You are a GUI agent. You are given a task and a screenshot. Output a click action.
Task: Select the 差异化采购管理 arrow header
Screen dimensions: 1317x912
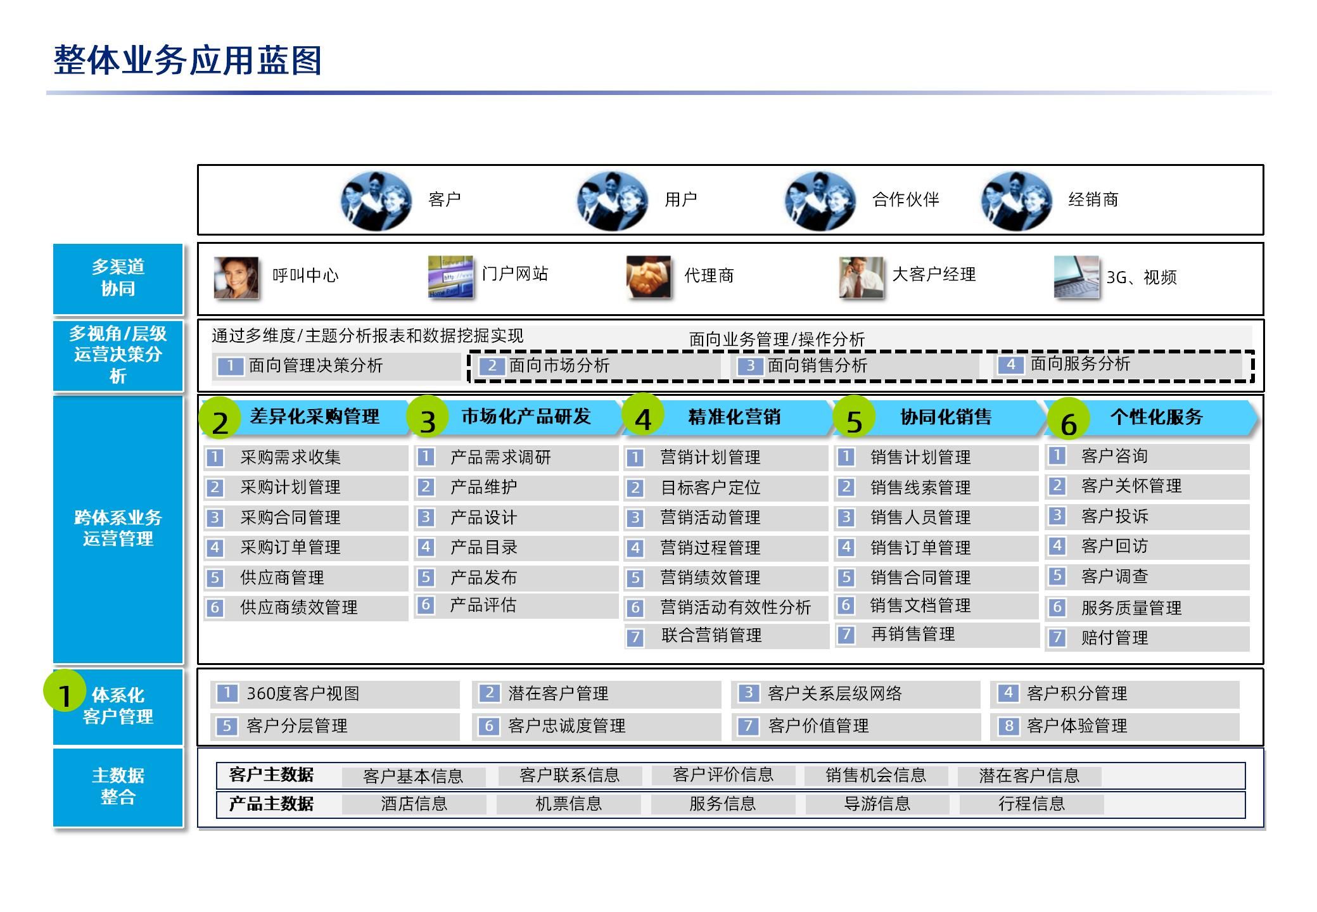pyautogui.click(x=315, y=417)
